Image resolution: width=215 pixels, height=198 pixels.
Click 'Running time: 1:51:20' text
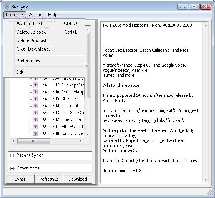point(123,171)
